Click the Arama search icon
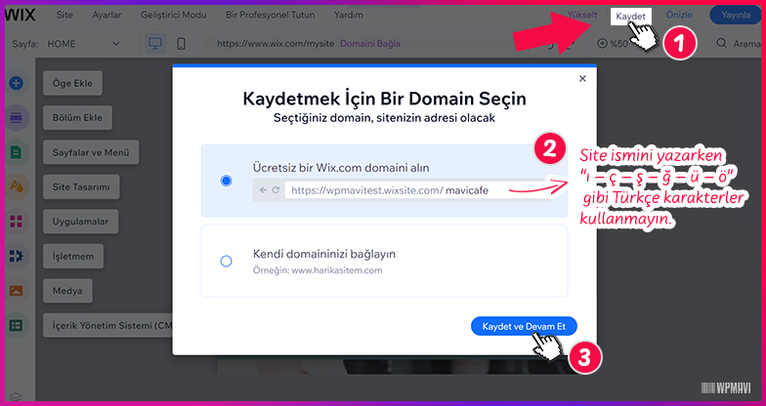 [x=721, y=43]
